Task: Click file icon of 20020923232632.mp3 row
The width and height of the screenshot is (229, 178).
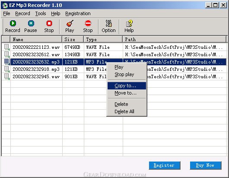Action: 6,62
